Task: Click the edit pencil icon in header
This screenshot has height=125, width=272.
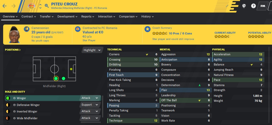Action: [x=227, y=6]
